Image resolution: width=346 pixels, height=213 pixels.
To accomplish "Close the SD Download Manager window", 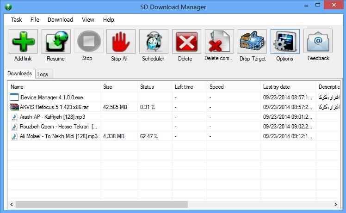I will (x=334, y=5).
